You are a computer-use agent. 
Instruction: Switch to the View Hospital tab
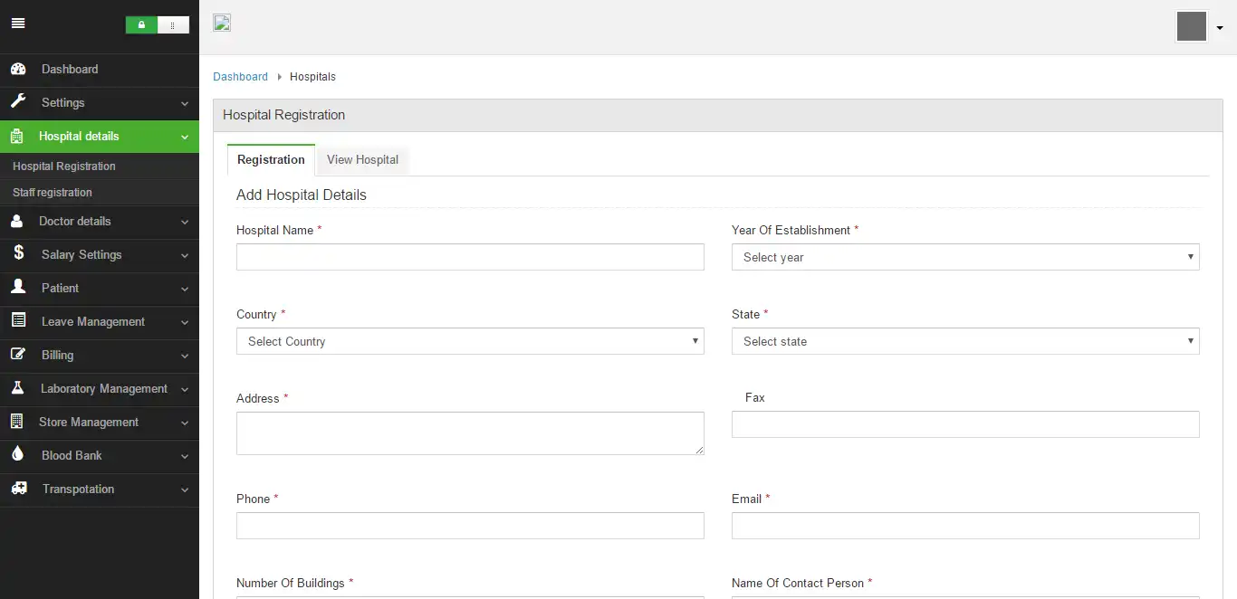(x=362, y=160)
